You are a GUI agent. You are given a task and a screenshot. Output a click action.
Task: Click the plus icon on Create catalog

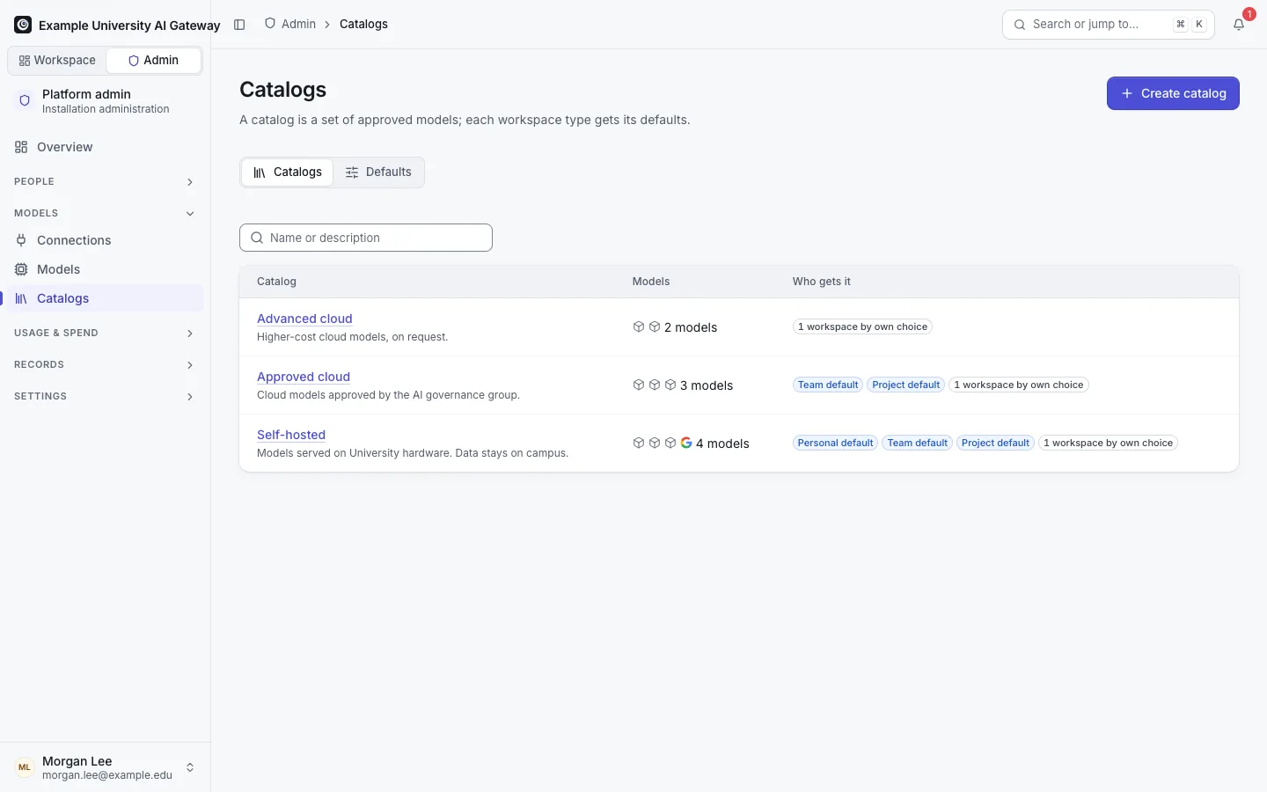1127,93
